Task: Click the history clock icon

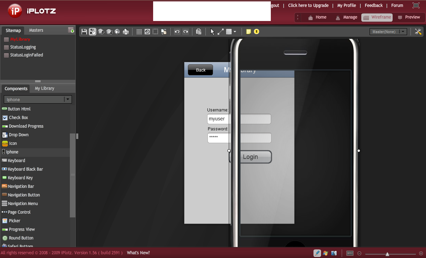Action: pyautogui.click(x=147, y=32)
